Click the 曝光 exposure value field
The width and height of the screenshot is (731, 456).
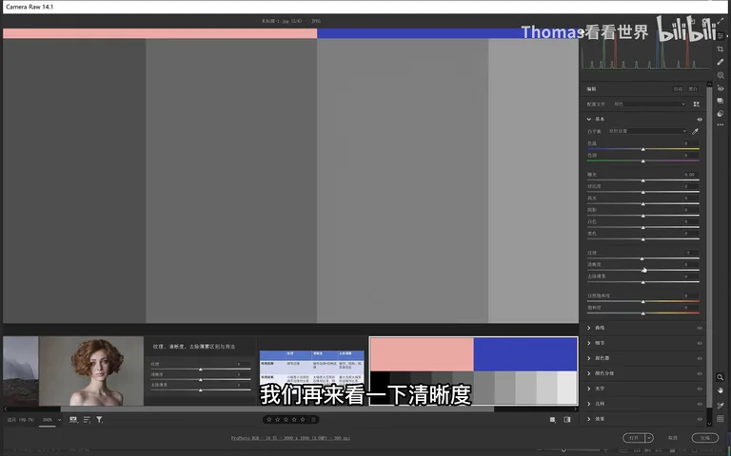pyautogui.click(x=689, y=175)
